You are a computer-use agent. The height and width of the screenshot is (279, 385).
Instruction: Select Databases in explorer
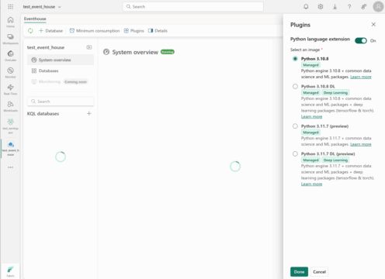61,71
